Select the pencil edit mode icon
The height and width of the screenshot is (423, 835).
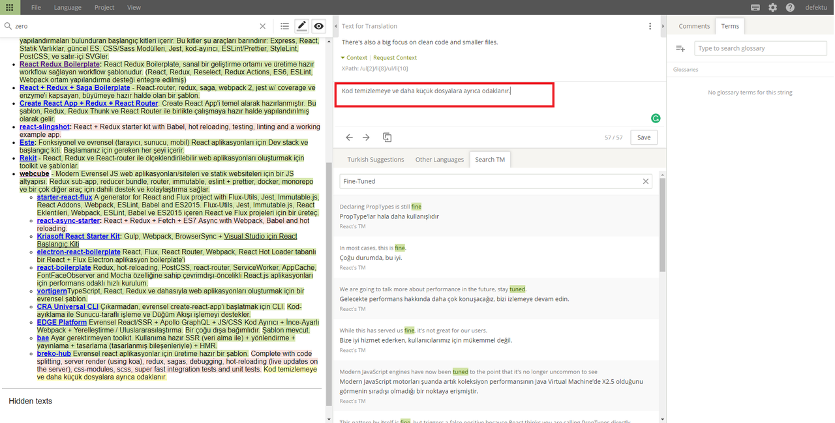[x=301, y=26]
